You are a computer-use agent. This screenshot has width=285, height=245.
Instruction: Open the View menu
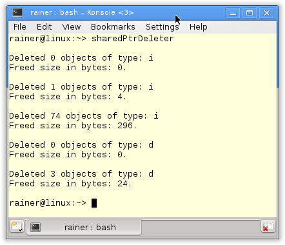click(72, 27)
